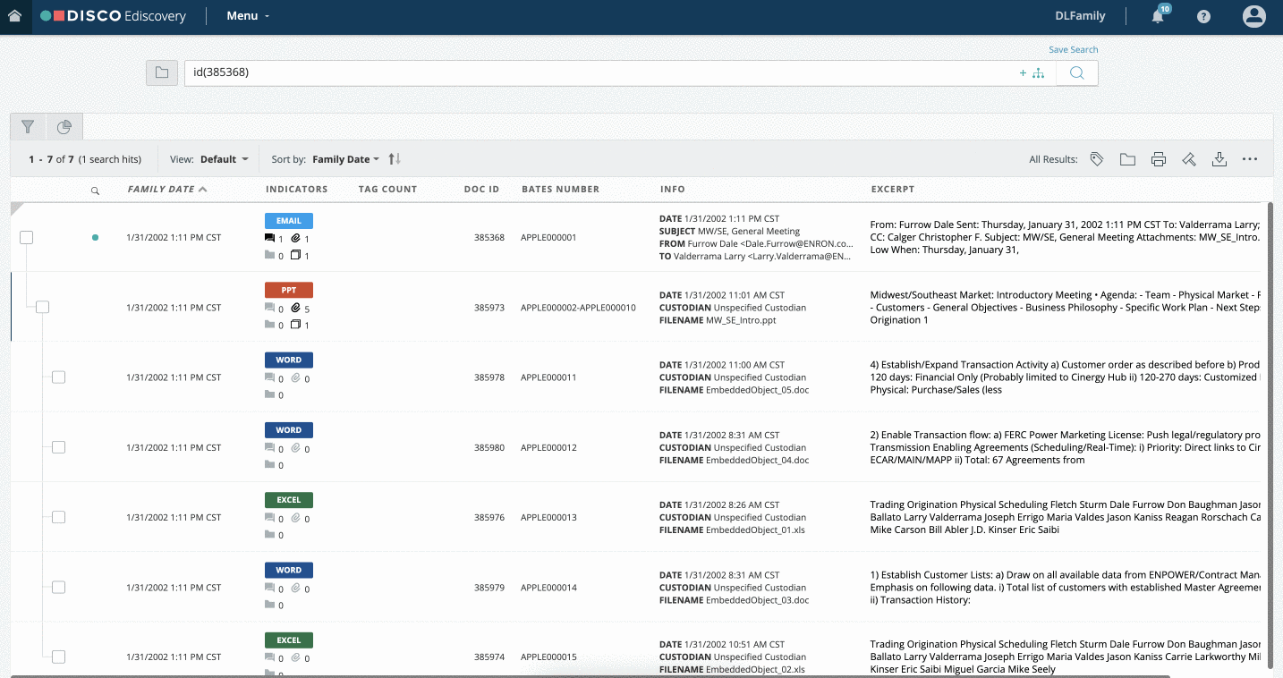Click the search magnifier button

(x=1077, y=73)
